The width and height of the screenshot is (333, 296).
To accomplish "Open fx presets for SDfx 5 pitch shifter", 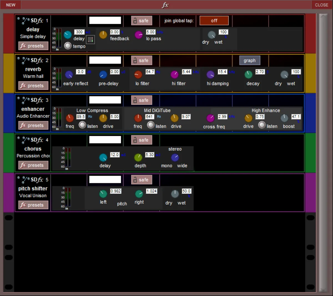I will 33,205.
